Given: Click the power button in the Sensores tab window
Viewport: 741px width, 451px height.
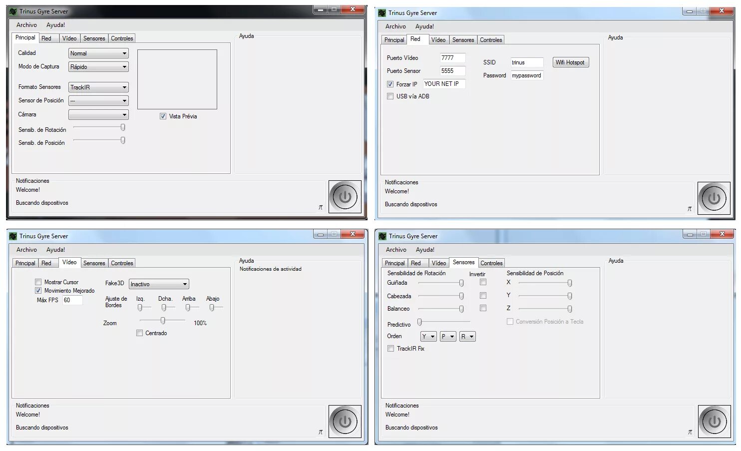Looking at the screenshot, I should [x=715, y=422].
